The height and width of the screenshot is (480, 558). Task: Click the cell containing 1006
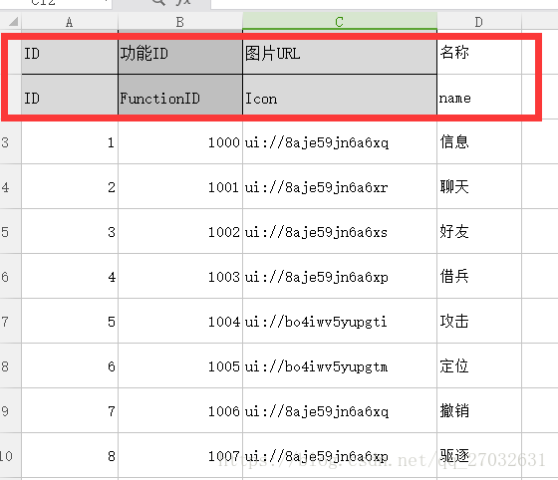pyautogui.click(x=180, y=410)
